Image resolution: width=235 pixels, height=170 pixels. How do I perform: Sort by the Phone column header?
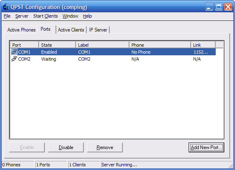(160, 45)
